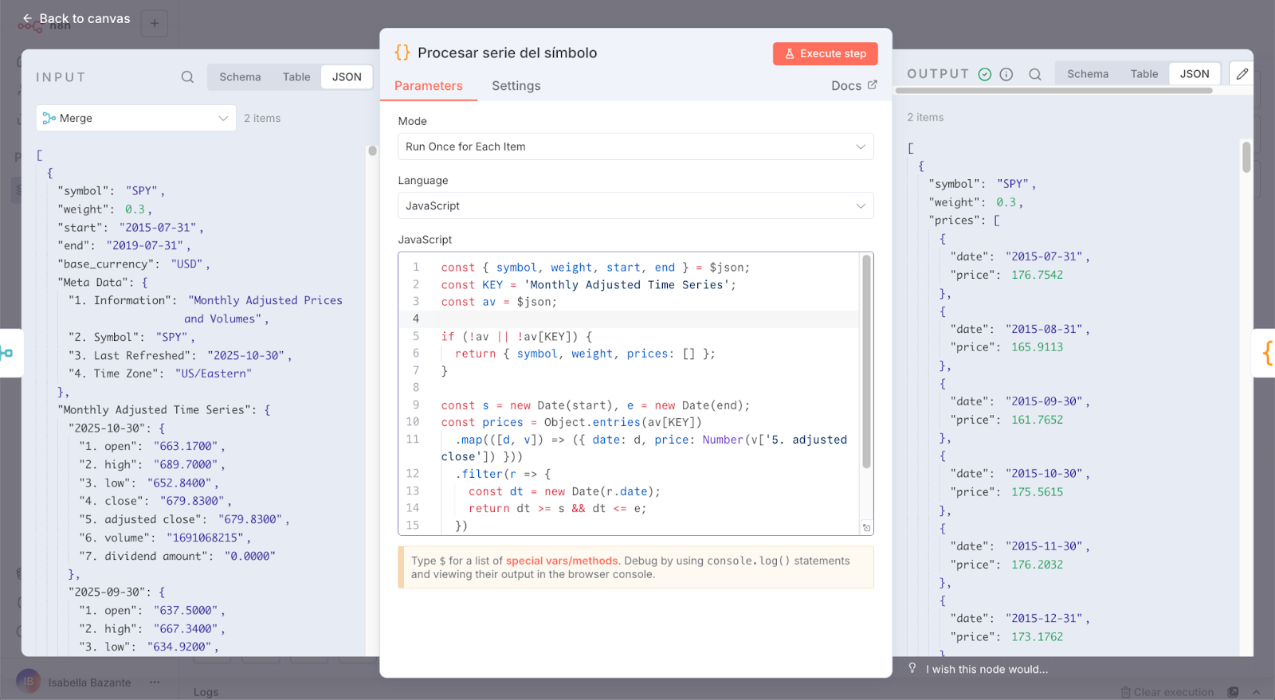Click the green success check icon by OUTPUT
Viewport: 1275px width, 700px height.
click(x=985, y=74)
